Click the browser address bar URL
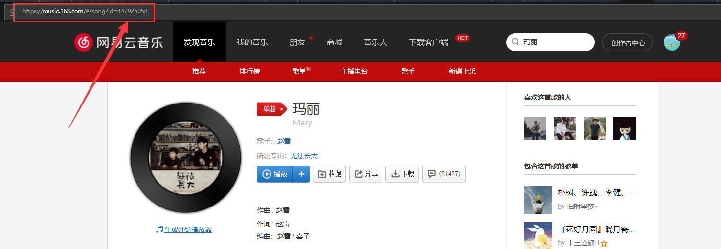 [85, 11]
